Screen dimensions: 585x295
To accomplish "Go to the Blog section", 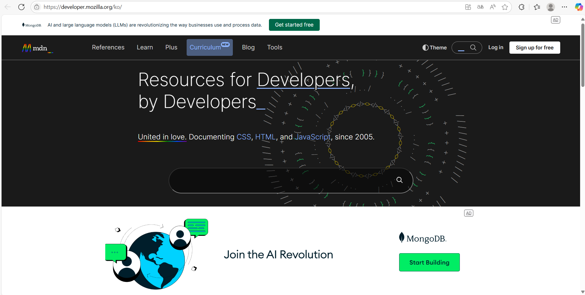I will tap(248, 47).
